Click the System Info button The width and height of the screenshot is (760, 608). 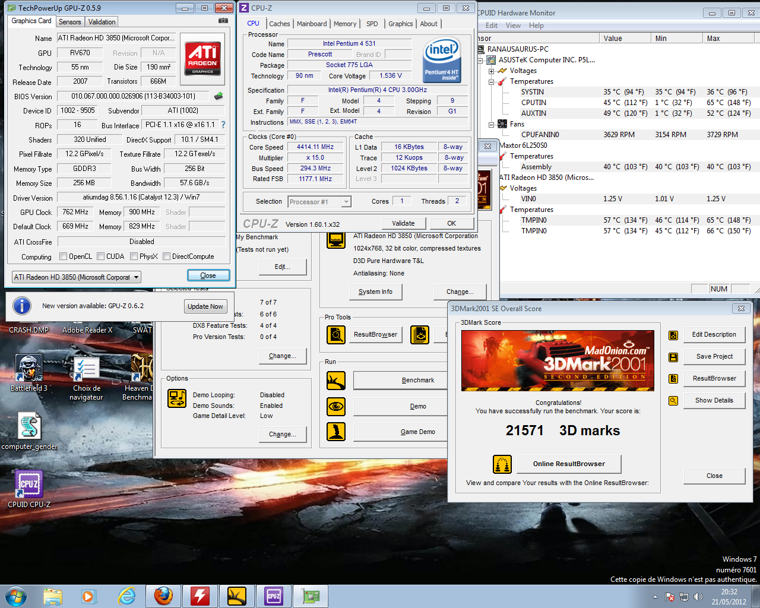tap(375, 292)
